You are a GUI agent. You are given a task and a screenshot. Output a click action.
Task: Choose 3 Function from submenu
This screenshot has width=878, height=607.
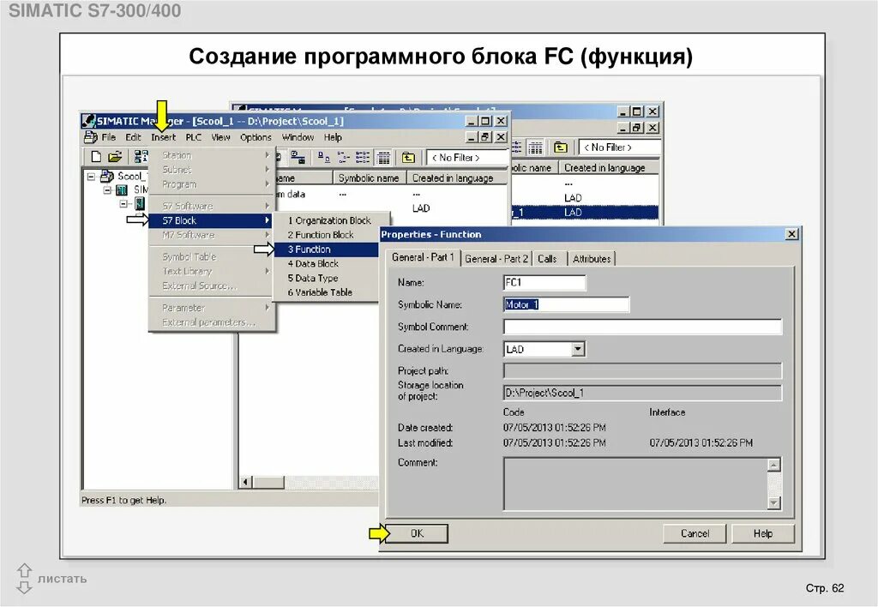click(x=327, y=249)
